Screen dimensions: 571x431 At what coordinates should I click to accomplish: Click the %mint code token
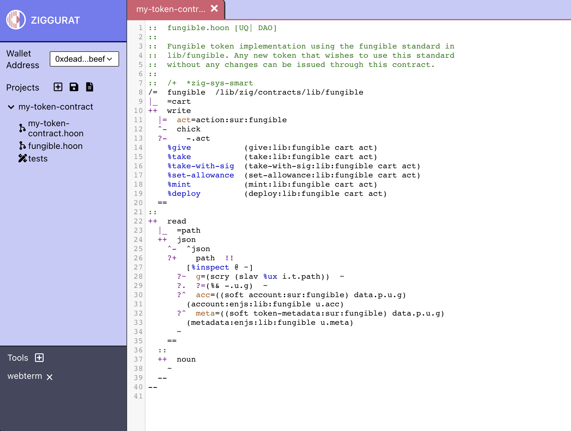point(179,184)
